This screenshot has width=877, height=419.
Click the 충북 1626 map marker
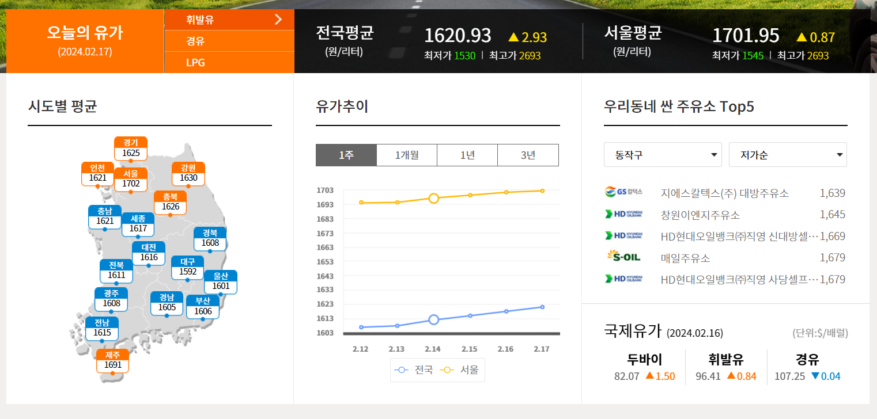point(171,203)
